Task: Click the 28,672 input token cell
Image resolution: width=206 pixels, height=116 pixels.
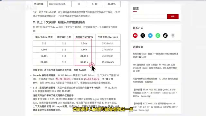Action: pyautogui.click(x=44, y=62)
